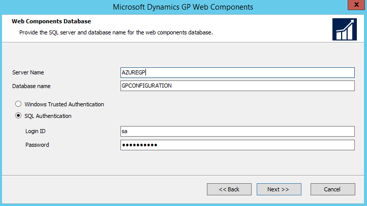Click the Microsoft Dynamics GP title bar
This screenshot has width=367, height=206.
pos(183,7)
